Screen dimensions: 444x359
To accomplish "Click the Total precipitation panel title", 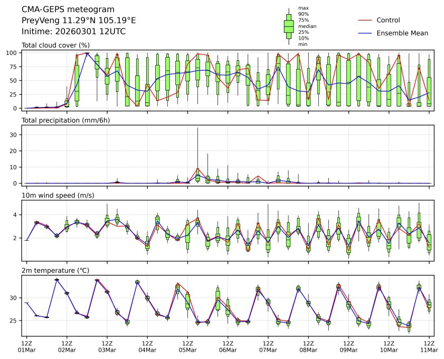I will pos(65,120).
